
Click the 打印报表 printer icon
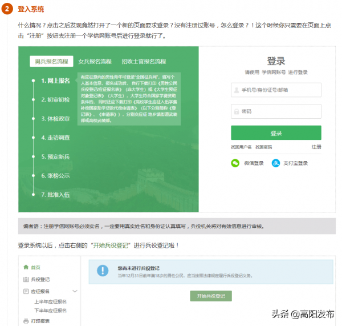(26, 321)
